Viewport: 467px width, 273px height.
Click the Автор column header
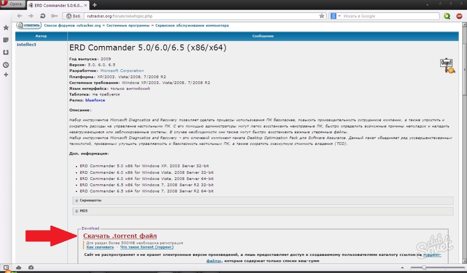tap(41, 36)
